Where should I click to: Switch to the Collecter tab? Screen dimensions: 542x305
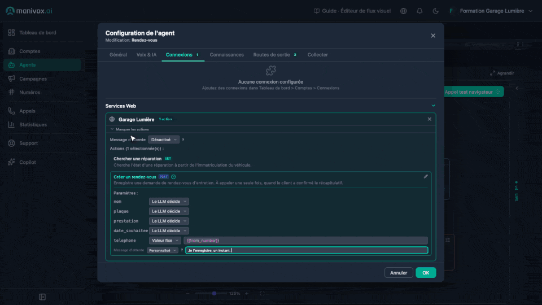(318, 55)
